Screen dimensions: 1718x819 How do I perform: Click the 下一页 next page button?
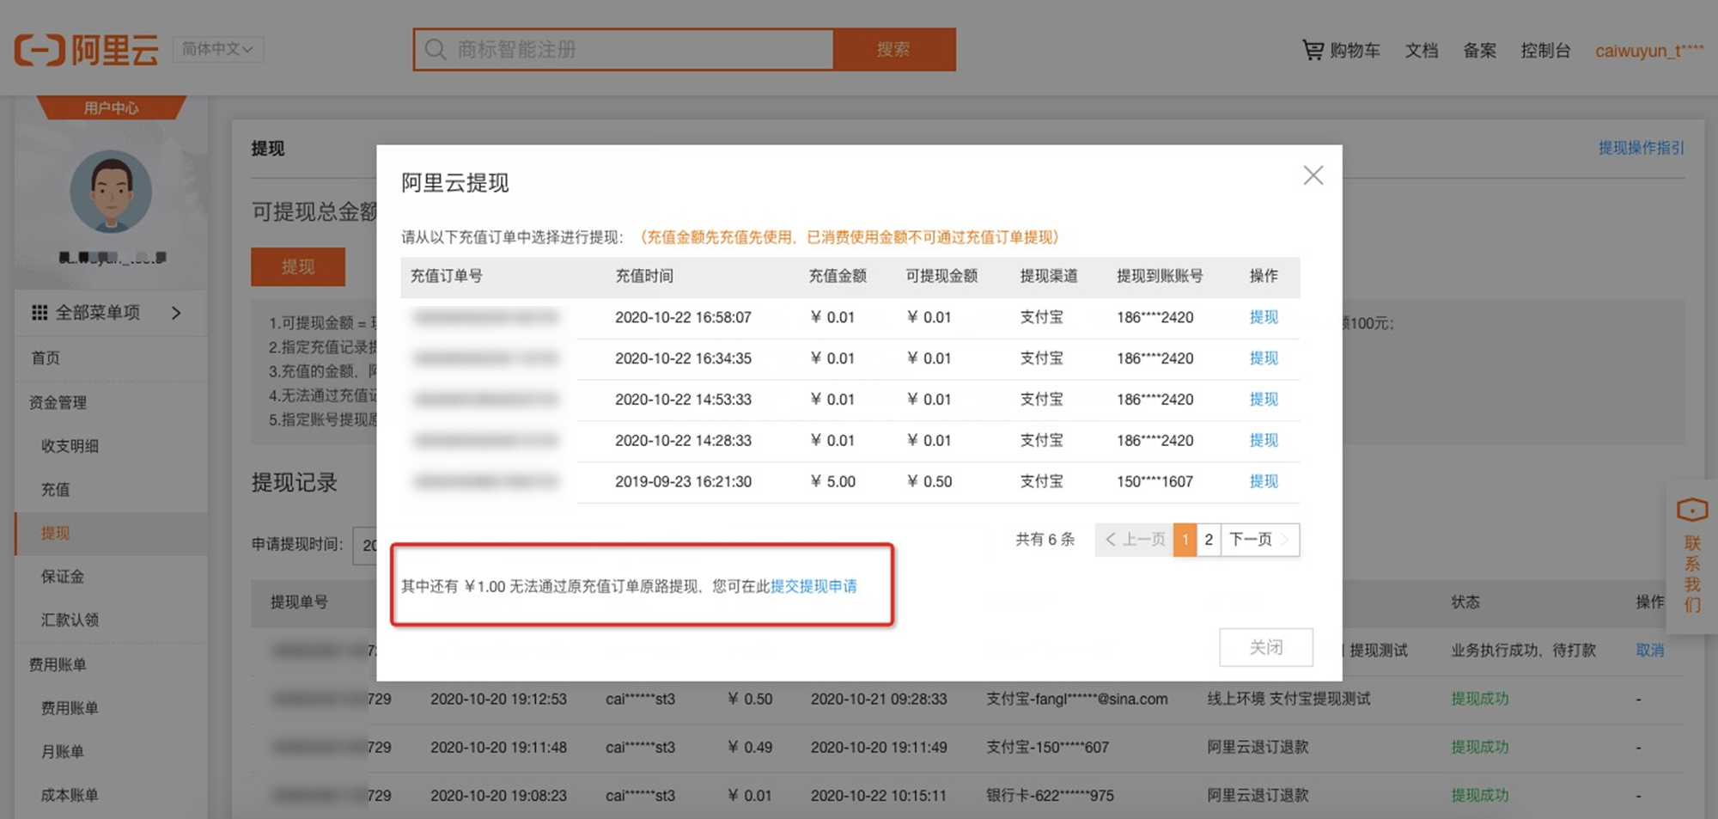point(1259,540)
